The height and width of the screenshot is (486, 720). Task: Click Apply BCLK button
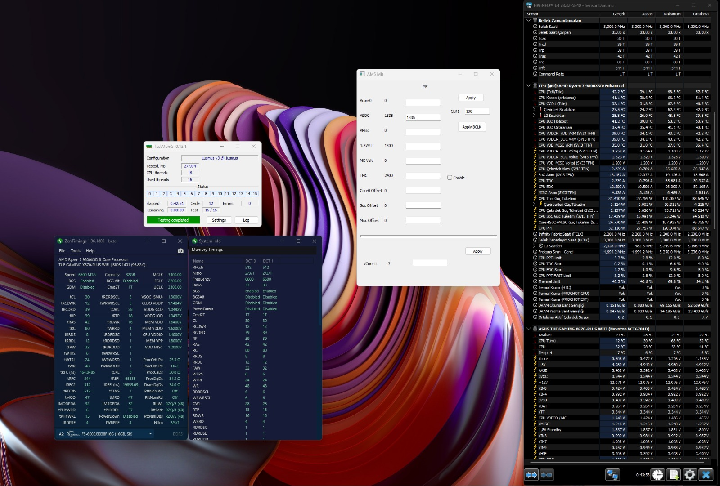click(x=472, y=127)
